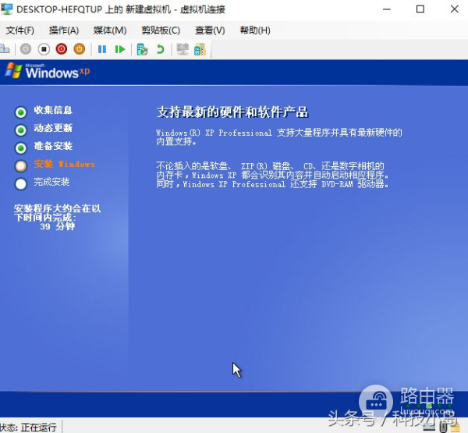Click the 动态更新 step indicator circle
Image resolution: width=468 pixels, height=433 pixels.
pyautogui.click(x=21, y=130)
